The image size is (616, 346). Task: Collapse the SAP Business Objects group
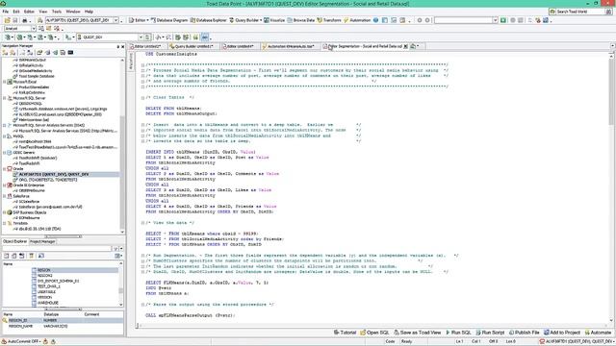point(4,212)
